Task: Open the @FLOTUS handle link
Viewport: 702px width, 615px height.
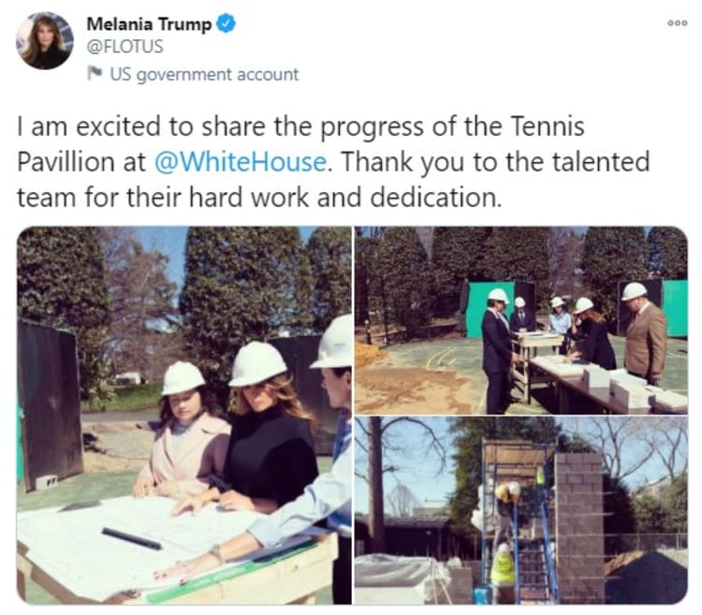Action: pyautogui.click(x=124, y=47)
